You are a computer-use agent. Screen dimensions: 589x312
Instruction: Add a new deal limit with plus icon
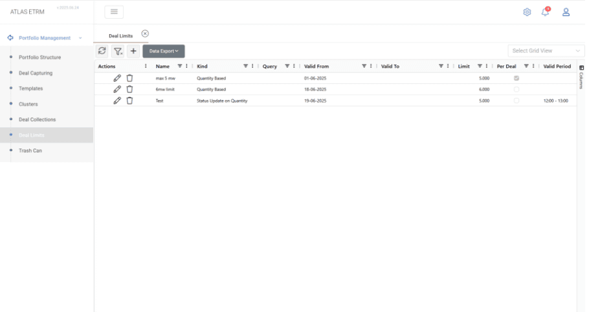(133, 51)
